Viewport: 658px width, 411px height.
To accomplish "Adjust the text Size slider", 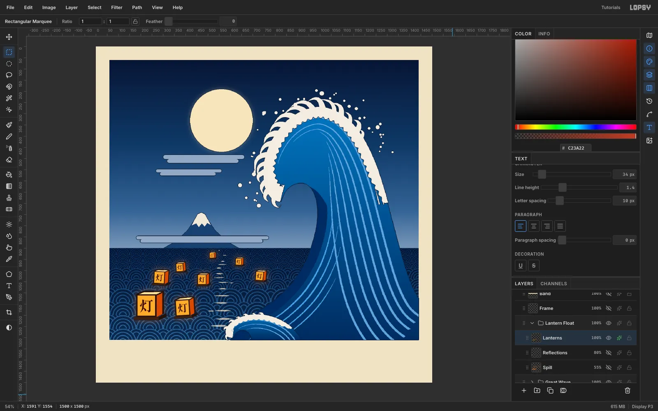I will pos(572,174).
